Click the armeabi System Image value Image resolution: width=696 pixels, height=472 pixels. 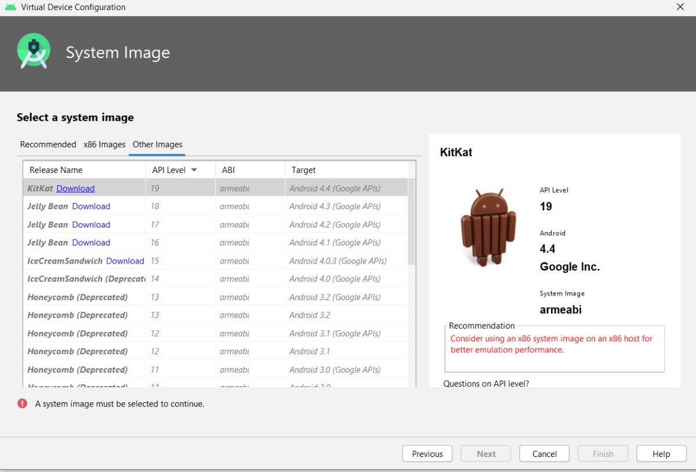point(560,309)
